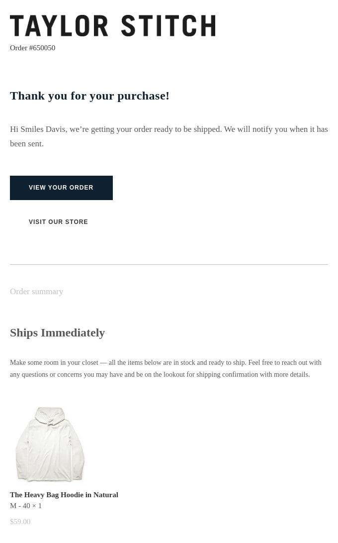This screenshot has height=543, width=338.
Task: Select The Heavy Bag Hoodie in Natural
Action: click(64, 495)
